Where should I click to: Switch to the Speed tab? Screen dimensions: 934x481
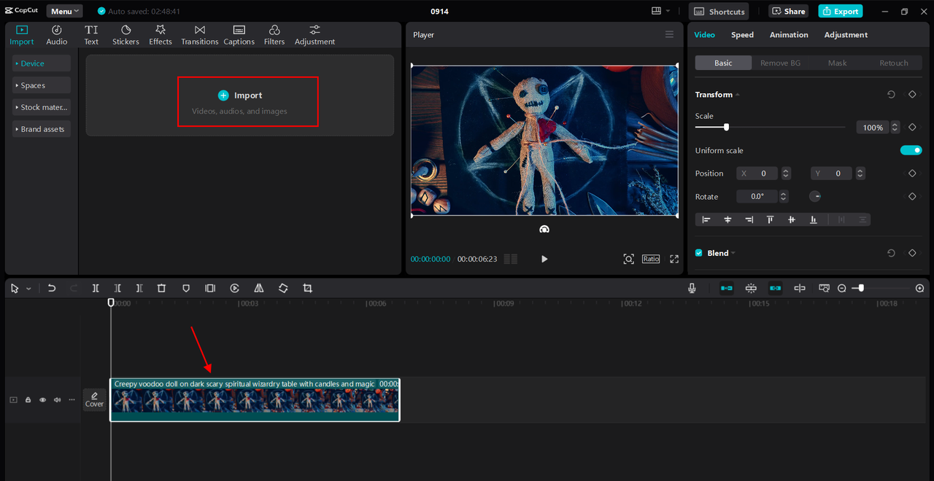point(742,35)
